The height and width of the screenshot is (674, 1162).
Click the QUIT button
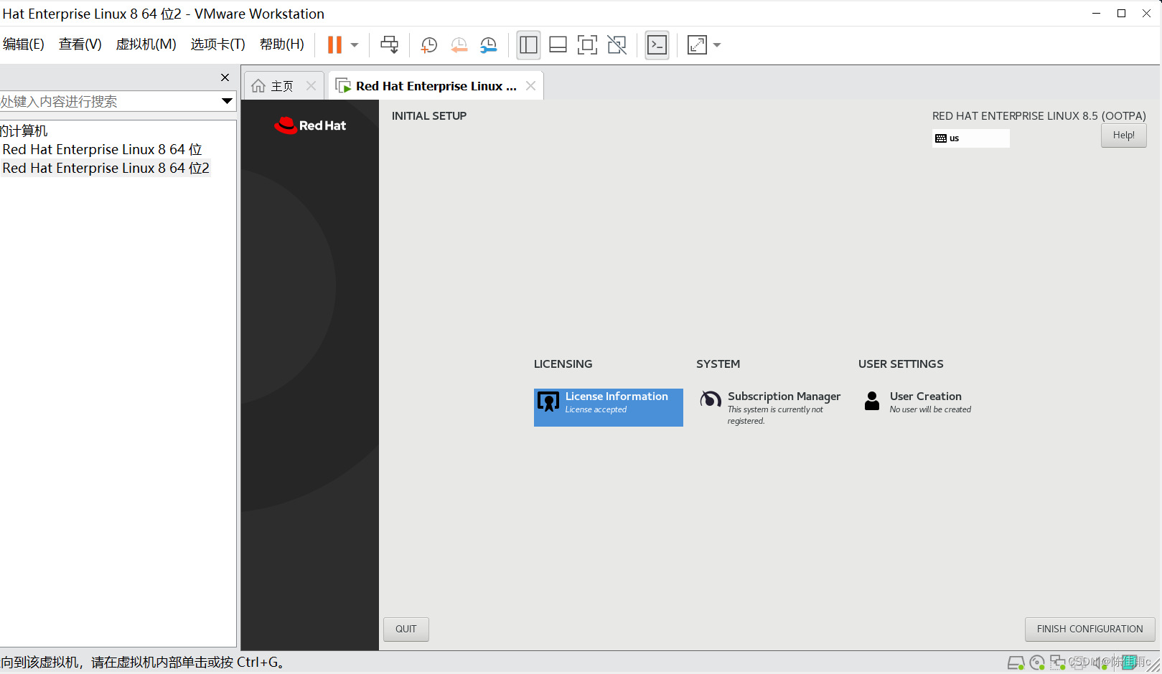click(406, 629)
